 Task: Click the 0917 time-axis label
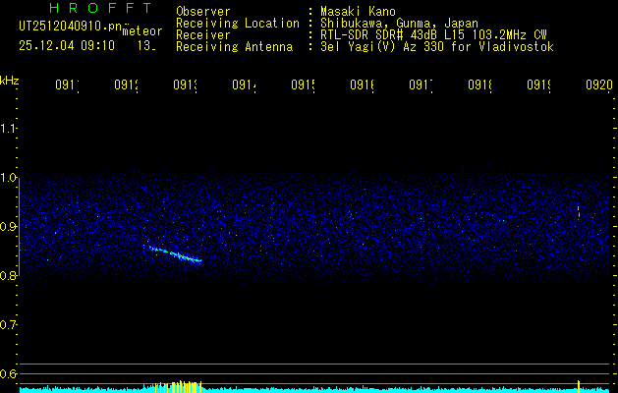[421, 84]
